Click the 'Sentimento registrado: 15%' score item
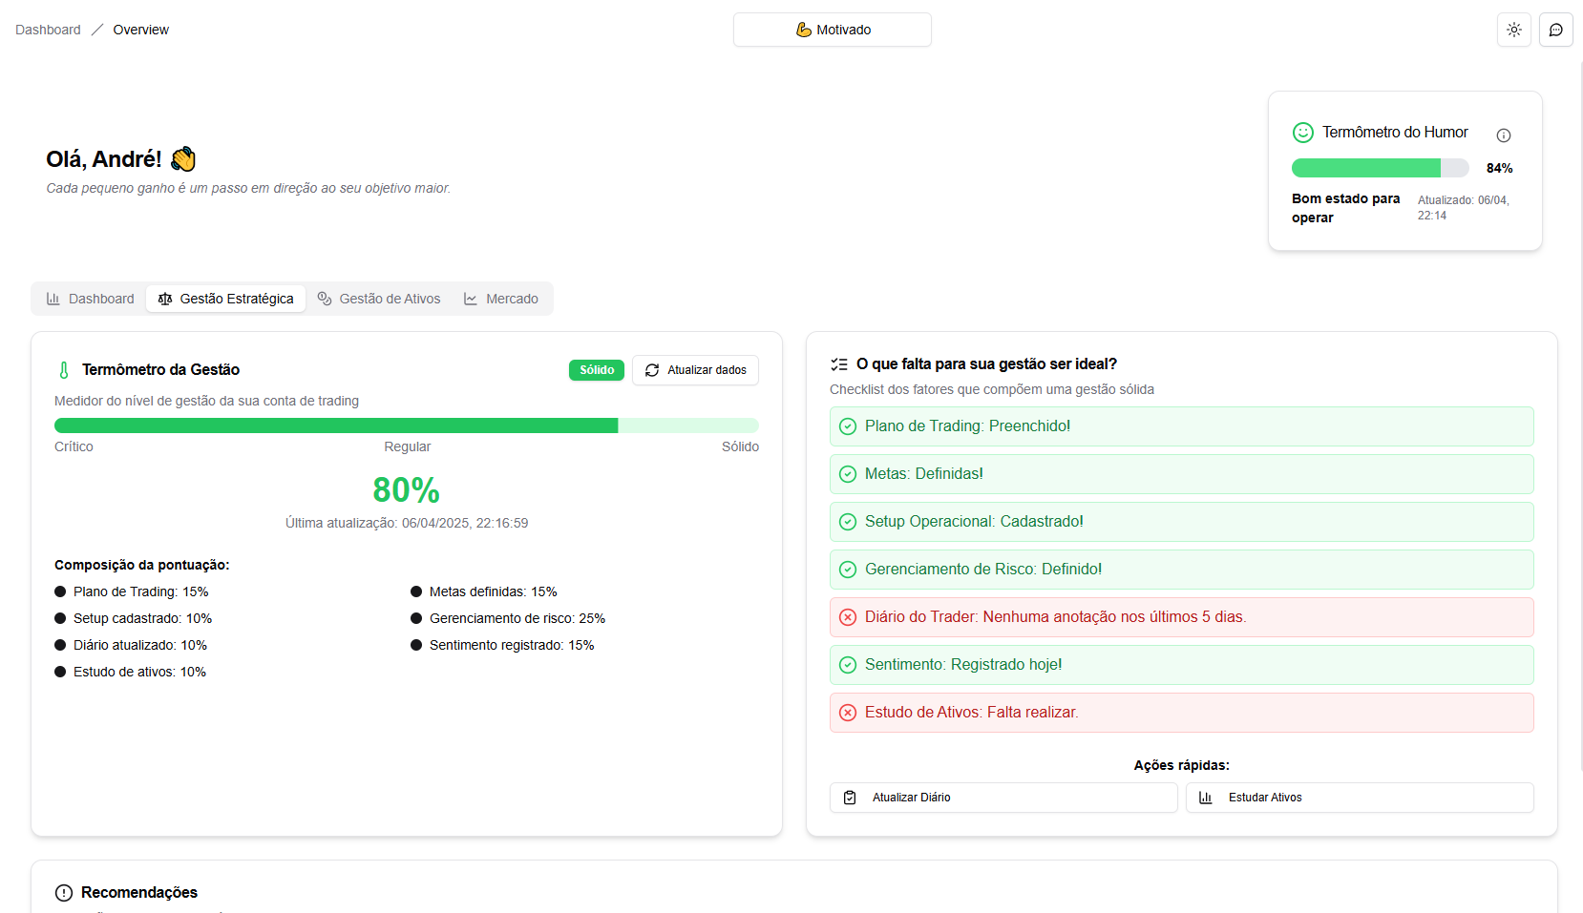 [502, 645]
